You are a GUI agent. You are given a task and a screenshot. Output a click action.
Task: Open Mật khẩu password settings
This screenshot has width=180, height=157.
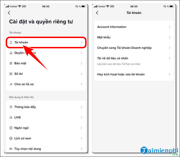[134, 37]
